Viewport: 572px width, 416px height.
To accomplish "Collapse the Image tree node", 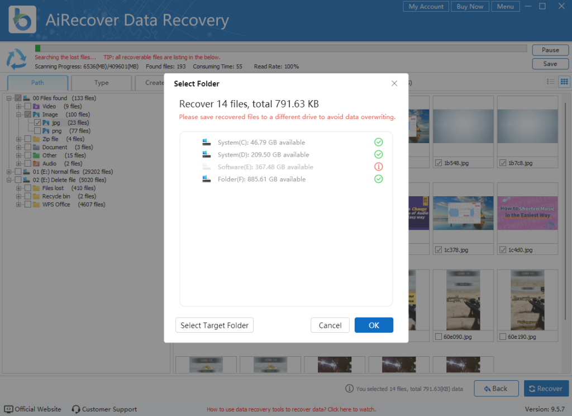I will pos(18,115).
